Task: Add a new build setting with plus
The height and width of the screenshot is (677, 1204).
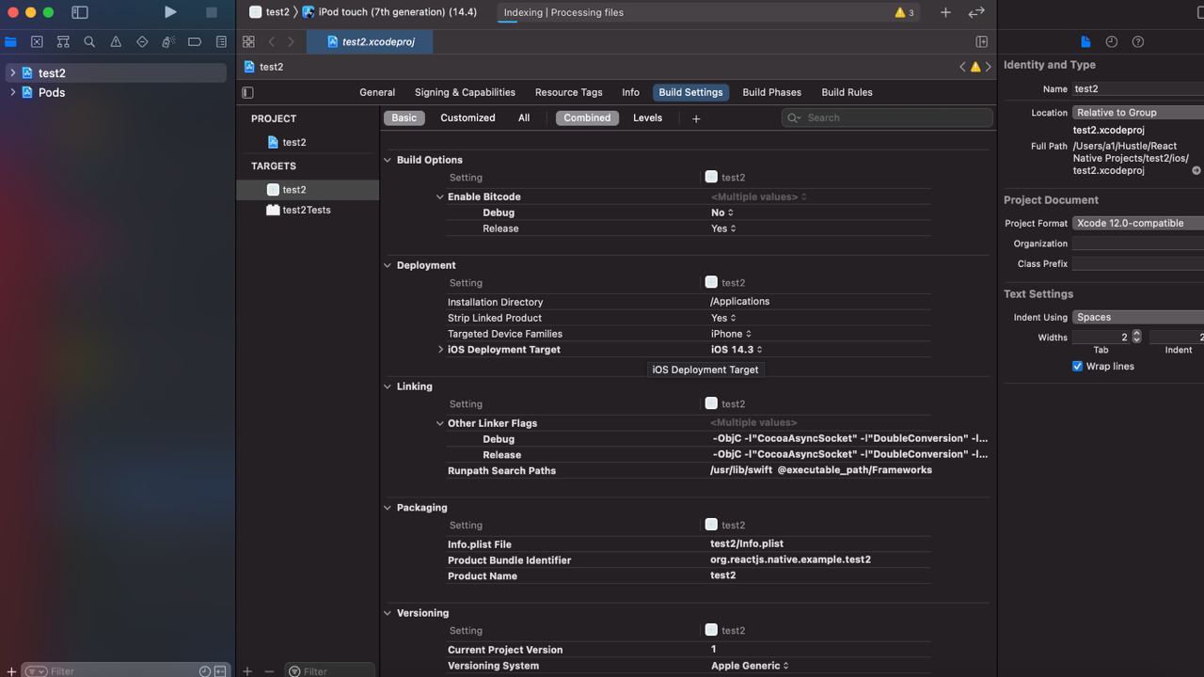Action: point(696,118)
